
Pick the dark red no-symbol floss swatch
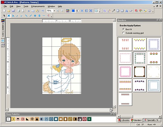pos(84,119)
